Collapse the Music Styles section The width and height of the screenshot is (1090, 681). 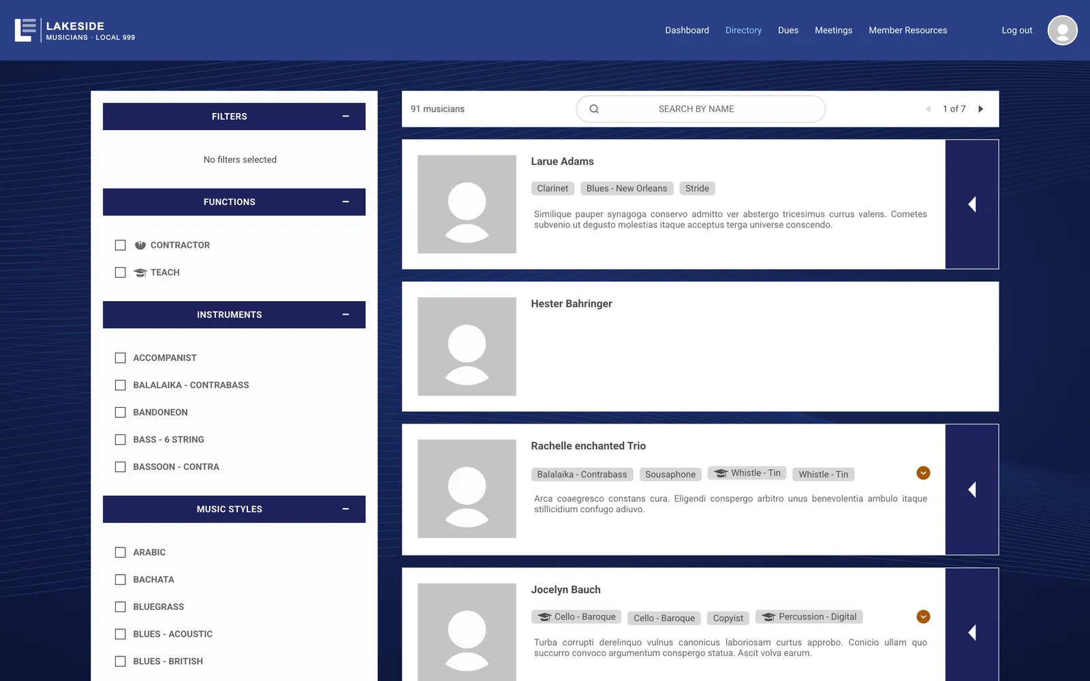pyautogui.click(x=345, y=509)
